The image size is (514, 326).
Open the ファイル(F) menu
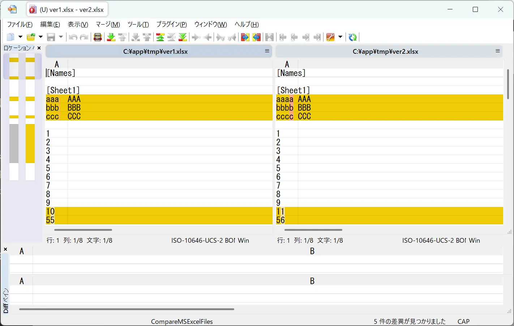click(x=20, y=25)
